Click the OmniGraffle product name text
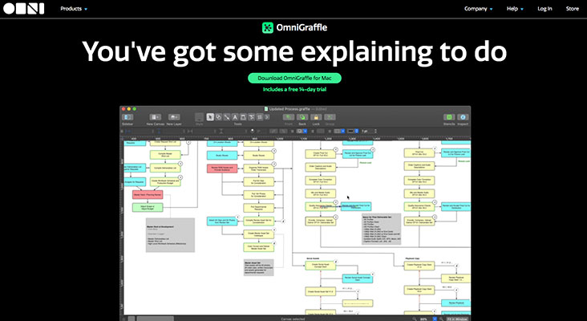 [x=302, y=28]
